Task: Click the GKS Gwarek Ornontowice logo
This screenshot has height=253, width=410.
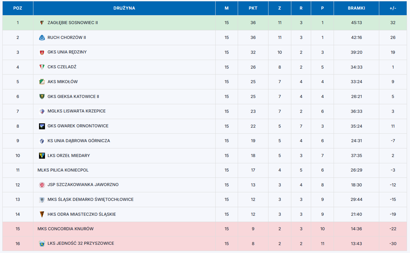Action: 42,126
